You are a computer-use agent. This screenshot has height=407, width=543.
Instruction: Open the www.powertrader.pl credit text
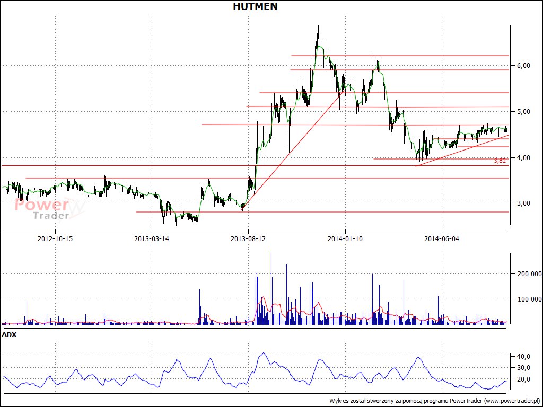[512, 401]
